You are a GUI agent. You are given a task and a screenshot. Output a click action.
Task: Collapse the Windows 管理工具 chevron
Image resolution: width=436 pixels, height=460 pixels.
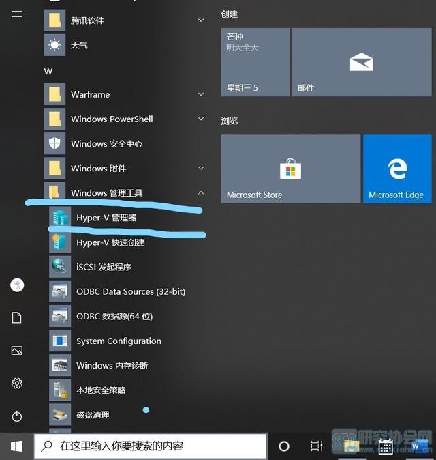coord(201,192)
